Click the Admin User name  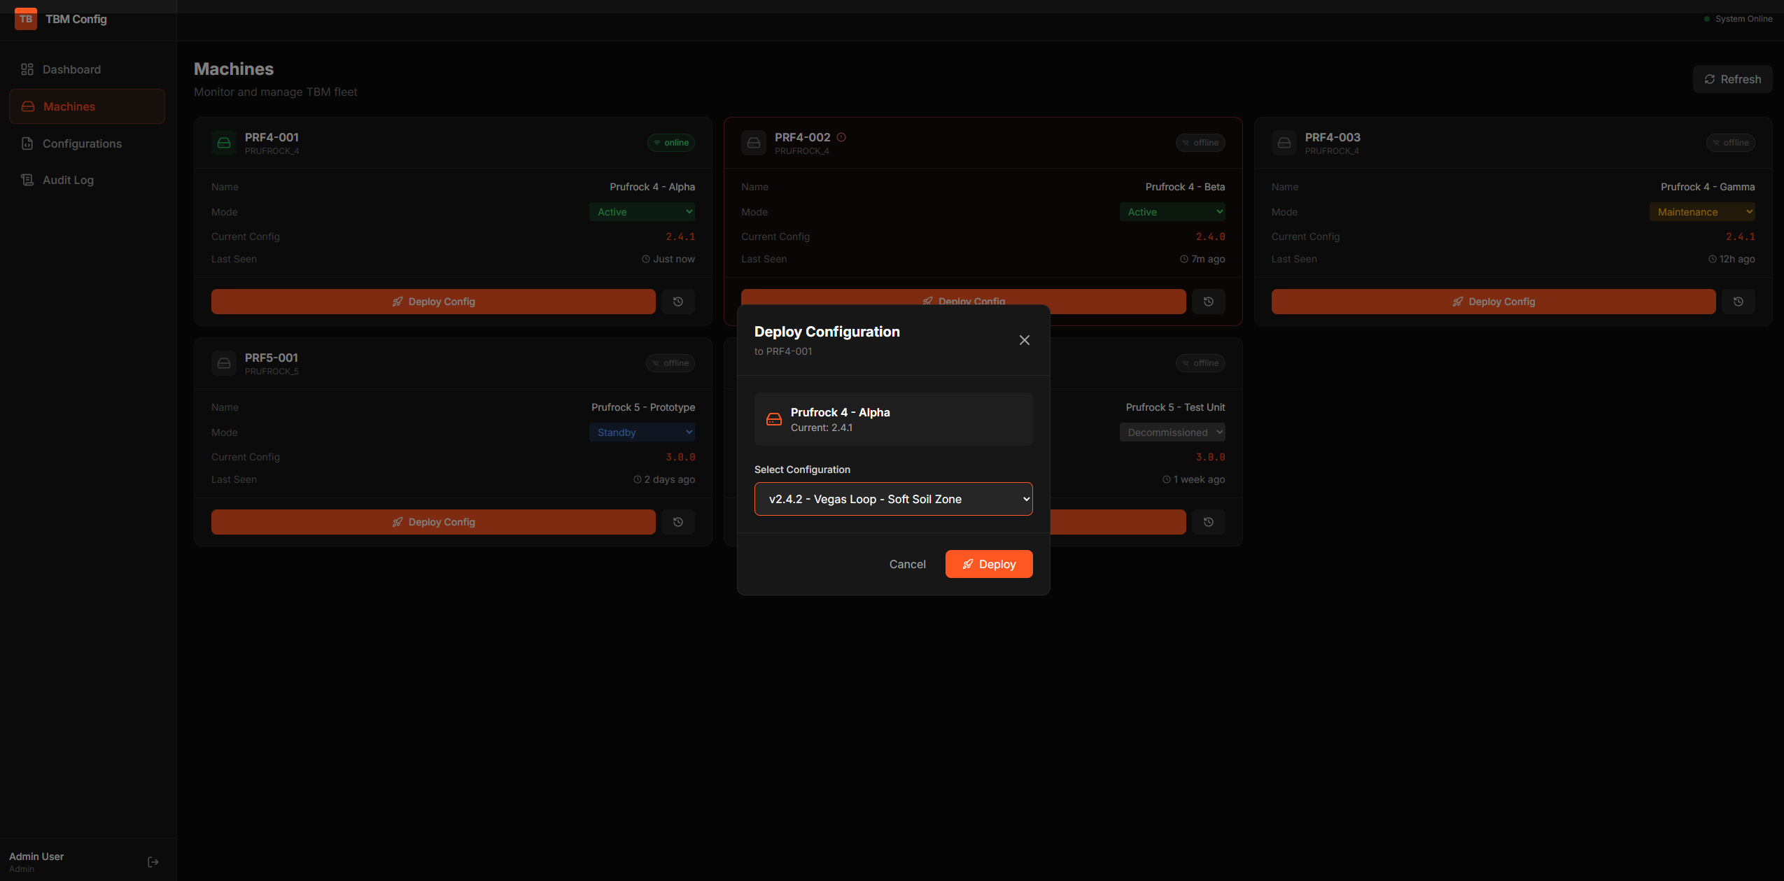[x=36, y=857]
